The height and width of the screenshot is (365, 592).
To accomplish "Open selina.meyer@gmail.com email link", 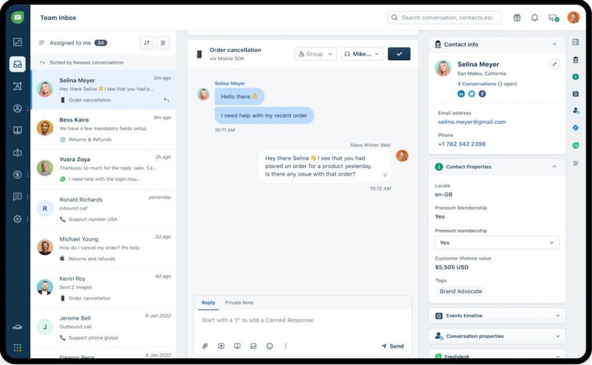I will pos(473,122).
